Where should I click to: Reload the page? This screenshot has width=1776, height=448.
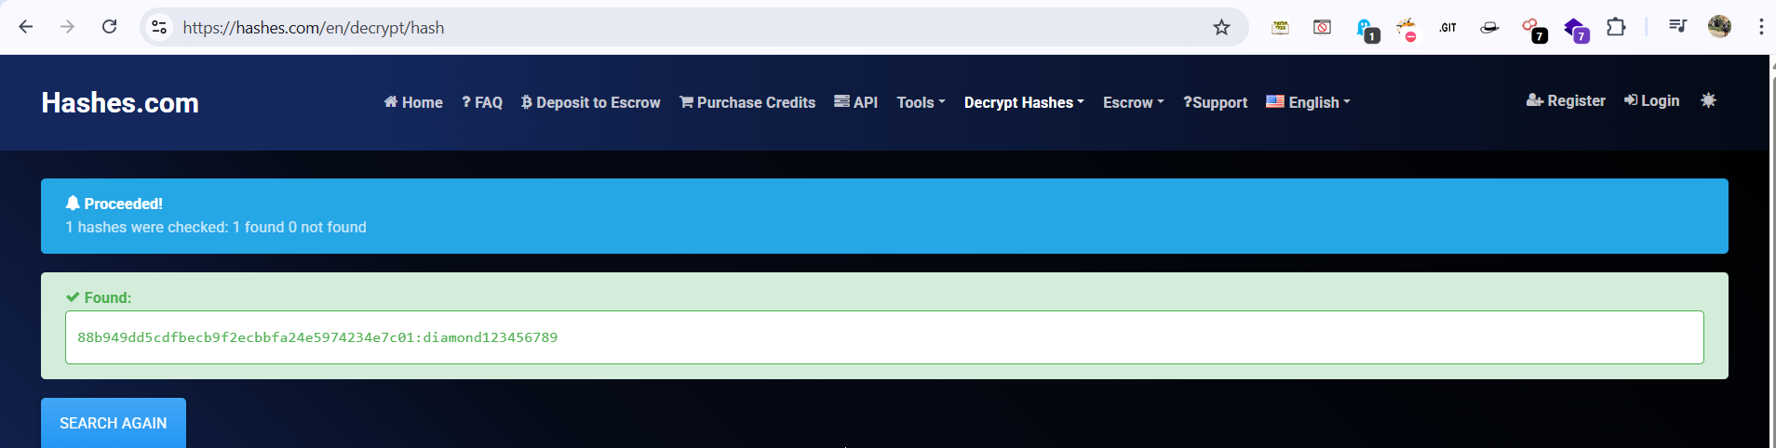[109, 27]
